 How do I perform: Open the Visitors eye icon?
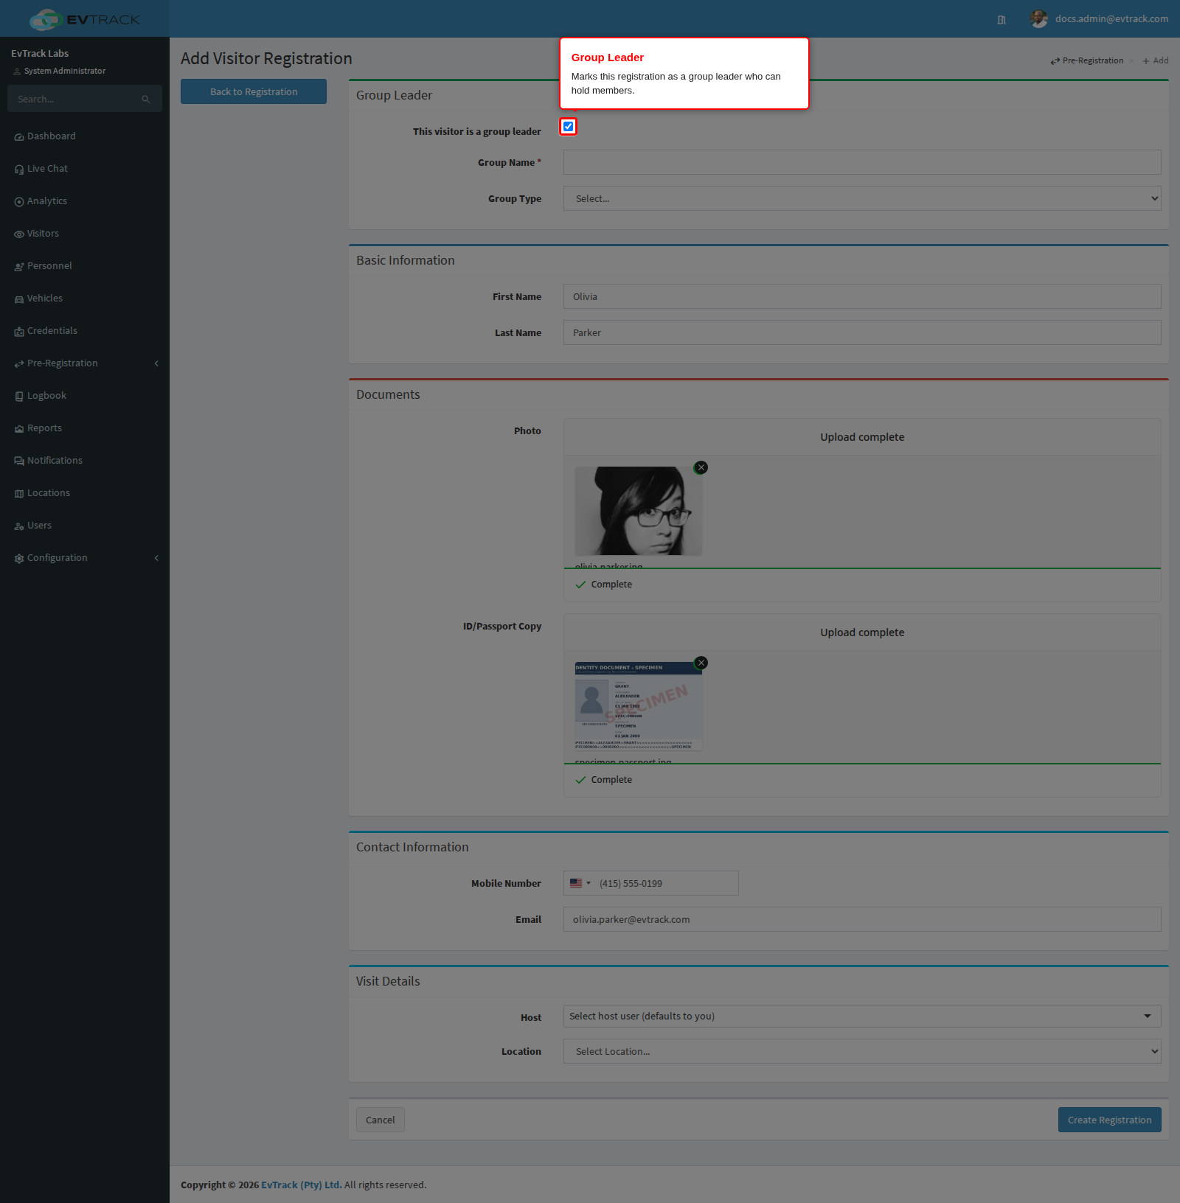19,234
